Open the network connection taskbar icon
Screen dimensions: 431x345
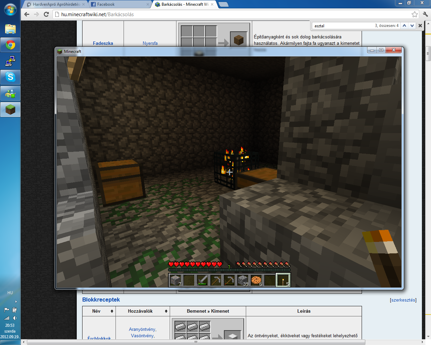point(10,61)
